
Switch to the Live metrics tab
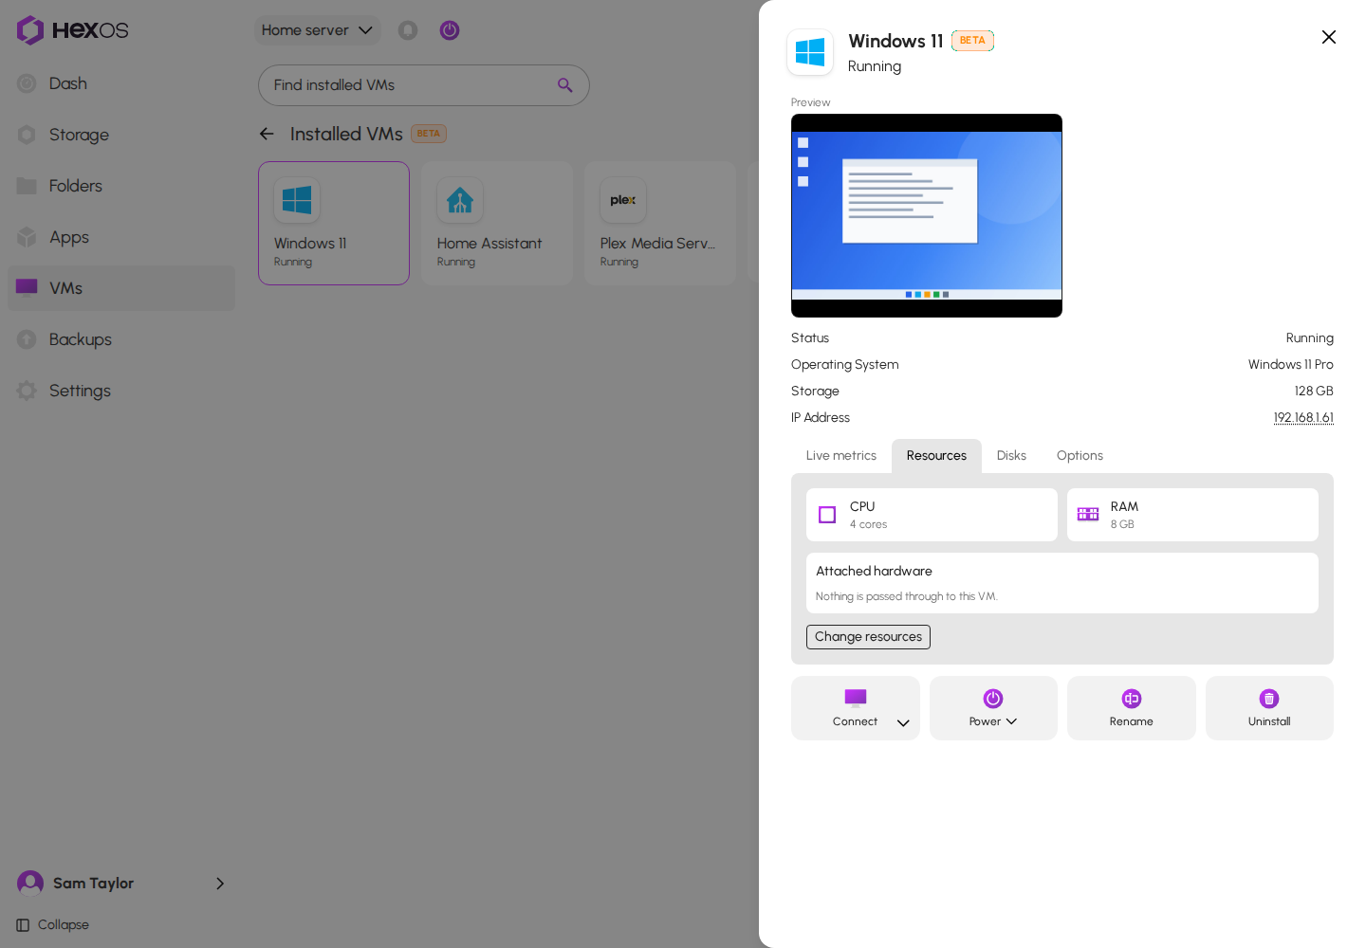[x=841, y=456]
